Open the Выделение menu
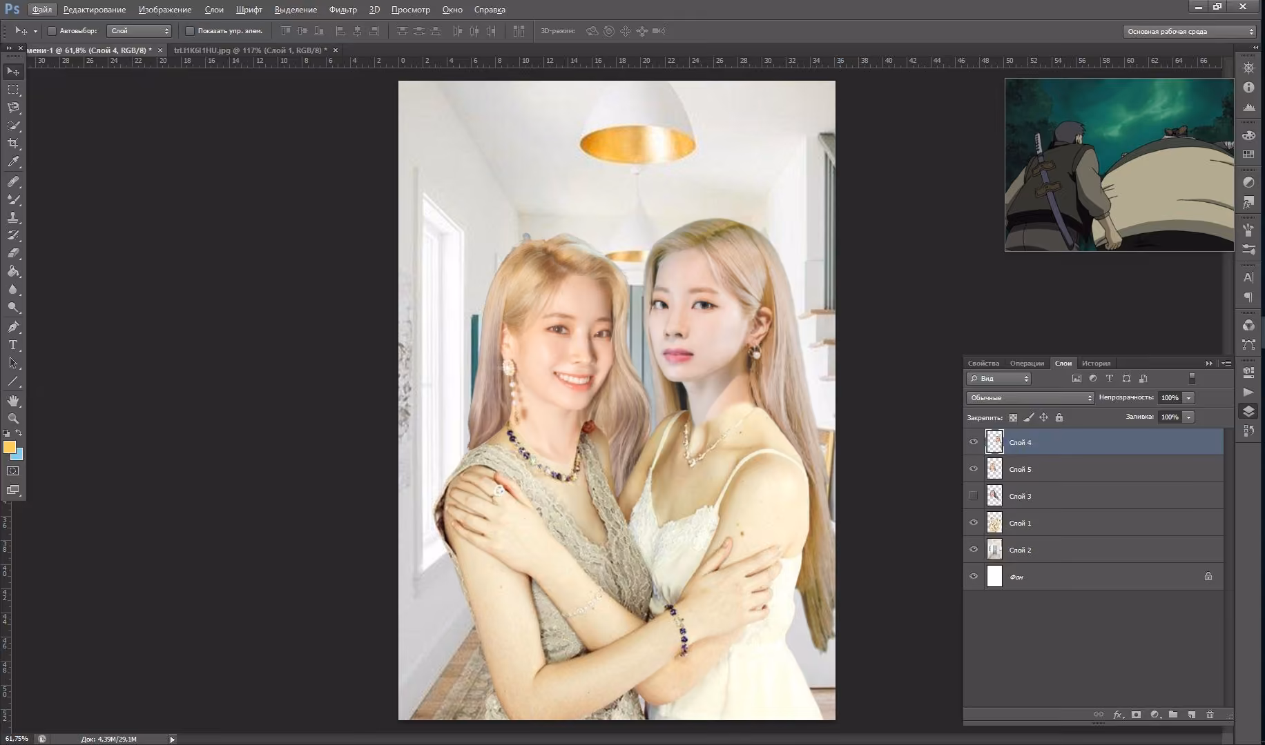This screenshot has height=745, width=1265. tap(296, 10)
